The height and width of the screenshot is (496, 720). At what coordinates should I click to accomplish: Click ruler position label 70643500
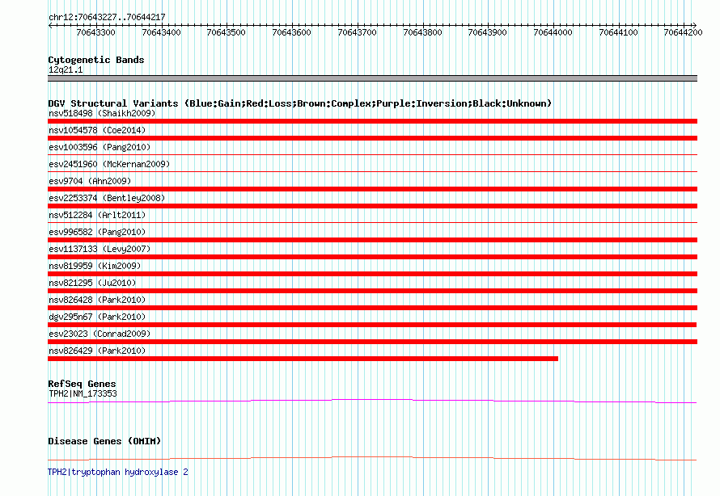(x=226, y=32)
